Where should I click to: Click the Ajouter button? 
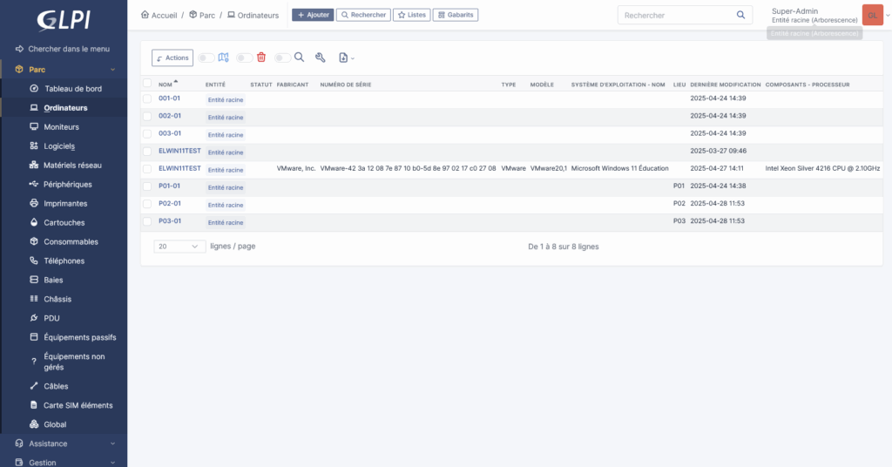pos(312,15)
